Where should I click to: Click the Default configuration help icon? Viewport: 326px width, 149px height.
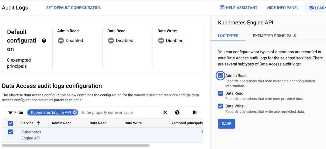(x=44, y=41)
